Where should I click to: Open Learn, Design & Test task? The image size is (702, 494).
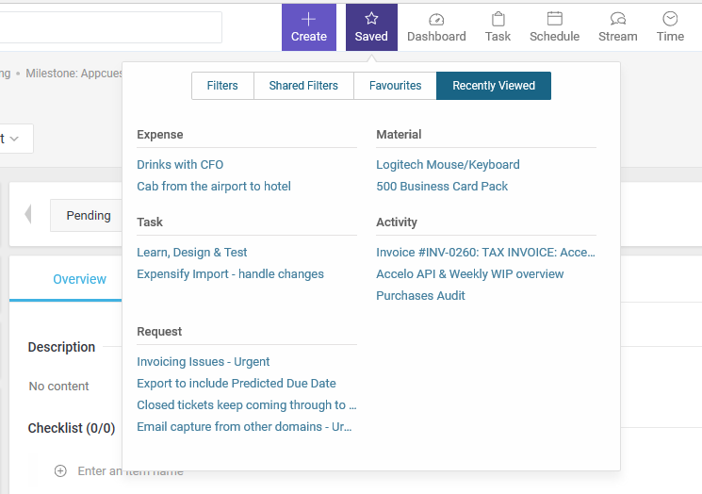pos(191,253)
